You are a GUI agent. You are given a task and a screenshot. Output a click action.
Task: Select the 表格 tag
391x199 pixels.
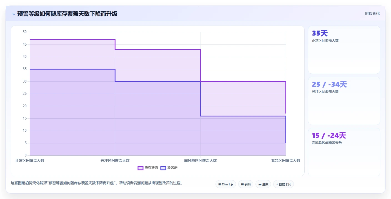tap(246, 184)
